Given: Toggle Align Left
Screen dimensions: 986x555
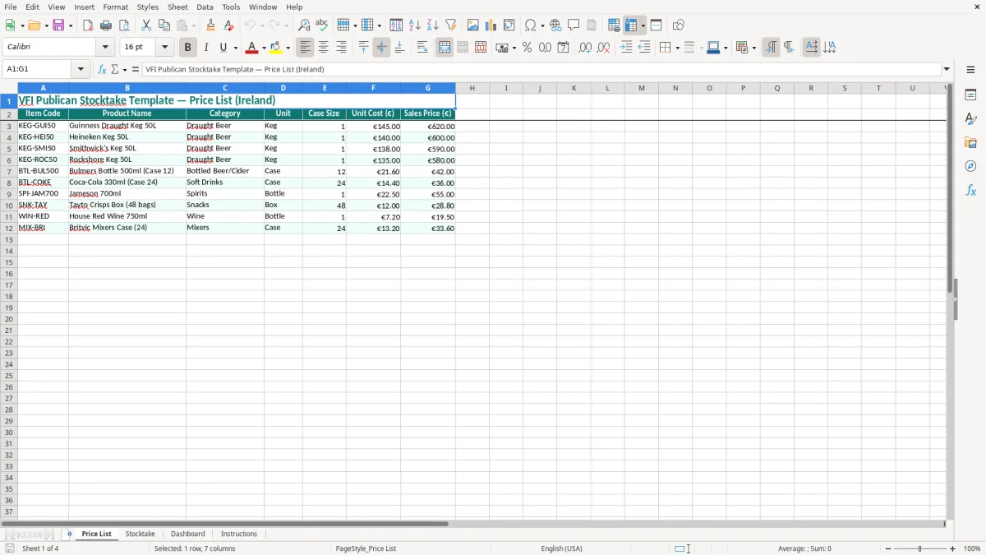Looking at the screenshot, I should pyautogui.click(x=305, y=48).
